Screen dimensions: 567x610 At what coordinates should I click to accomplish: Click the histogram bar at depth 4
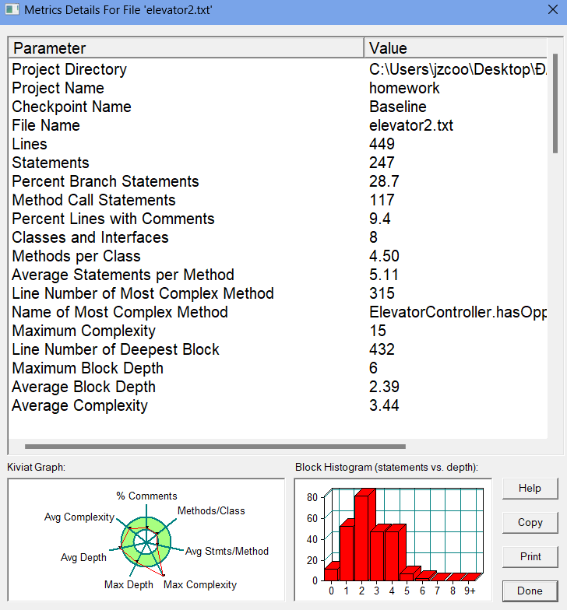tap(393, 556)
